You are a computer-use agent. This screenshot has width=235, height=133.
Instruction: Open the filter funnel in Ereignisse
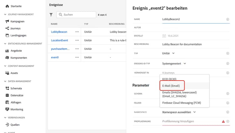tap(51, 15)
